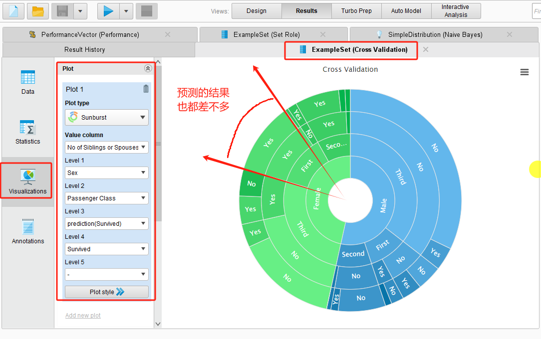Click the plot panel vertical scrollbar thumb
Viewport: 541px width, 339px height.
pos(158,144)
